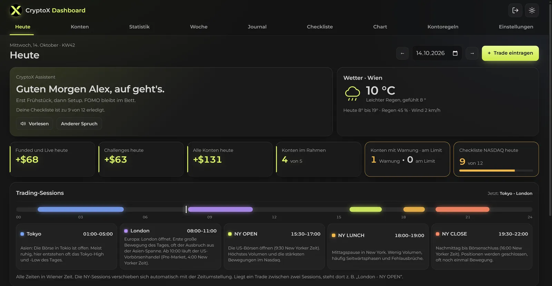552x286 pixels.
Task: Click the Tokyo blue session dot
Action: click(22, 234)
